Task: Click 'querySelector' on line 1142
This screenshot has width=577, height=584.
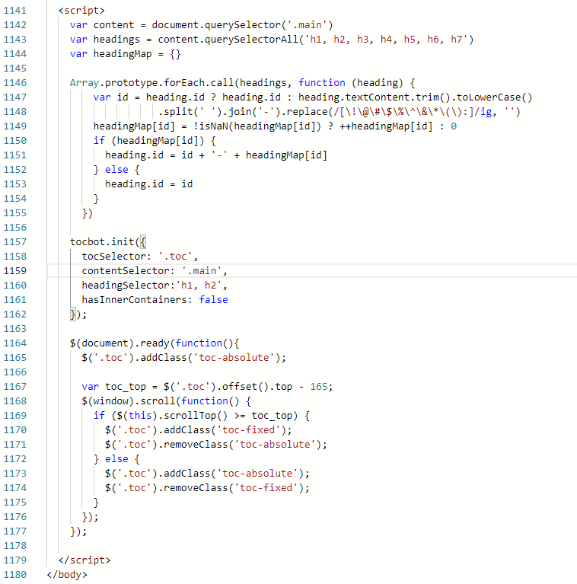Action: (243, 25)
